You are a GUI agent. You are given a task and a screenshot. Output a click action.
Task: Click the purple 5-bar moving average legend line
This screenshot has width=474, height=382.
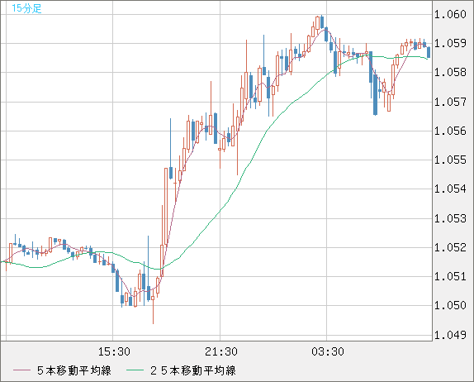(x=21, y=370)
